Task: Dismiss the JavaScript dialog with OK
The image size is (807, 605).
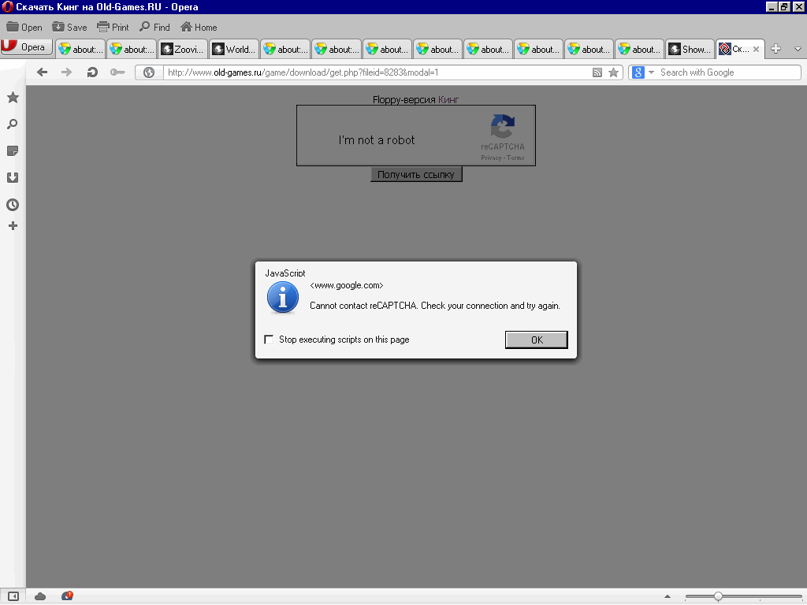Action: tap(536, 340)
